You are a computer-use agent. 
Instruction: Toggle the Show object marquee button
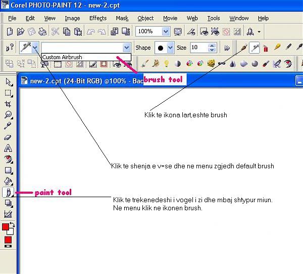click(x=215, y=31)
